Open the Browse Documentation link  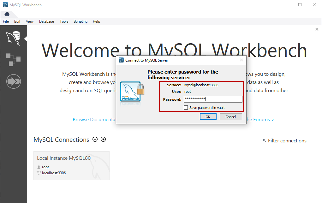click(x=93, y=120)
